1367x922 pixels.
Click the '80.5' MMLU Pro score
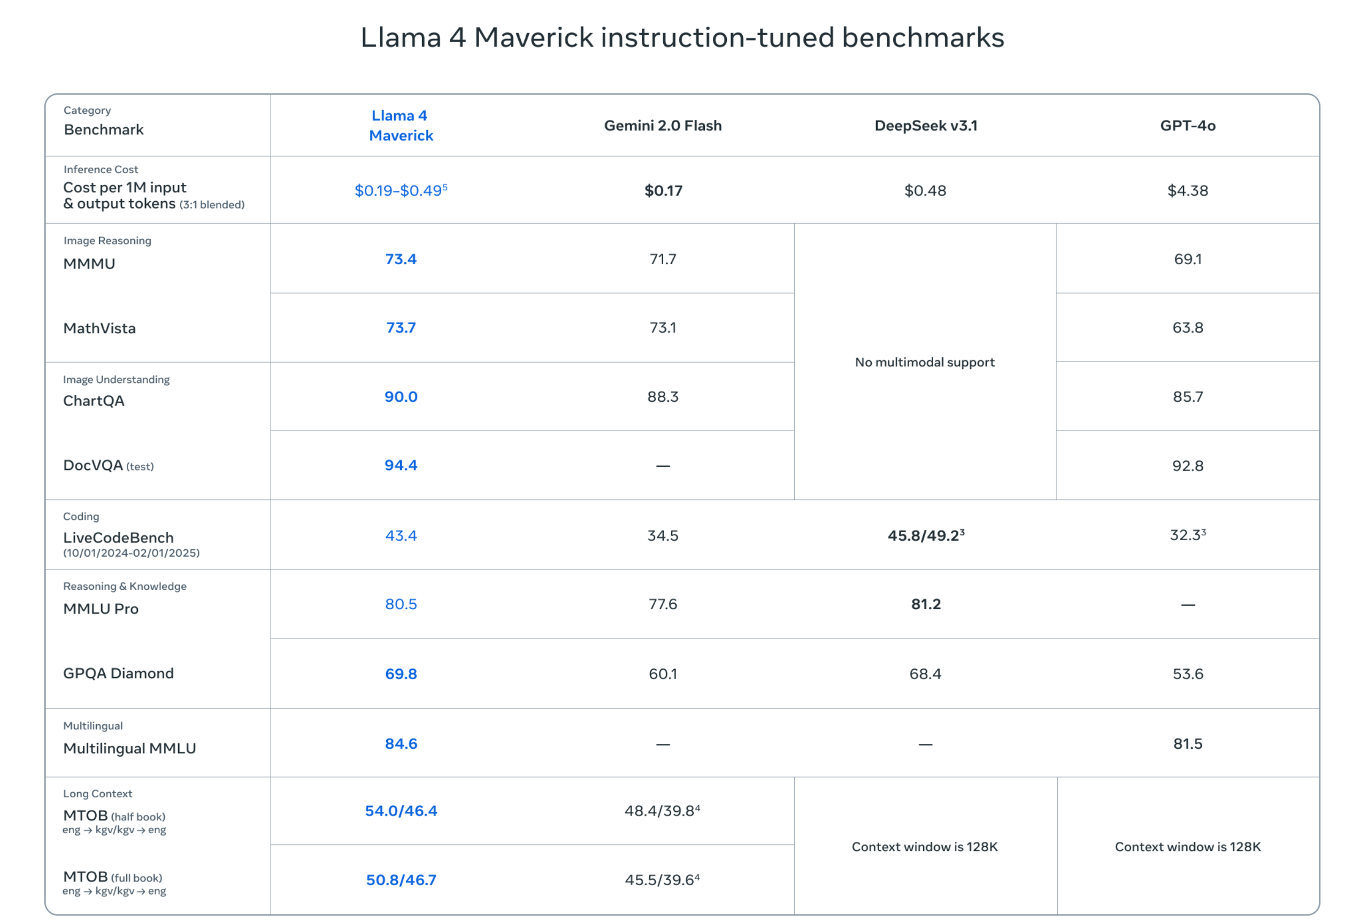[x=401, y=604]
